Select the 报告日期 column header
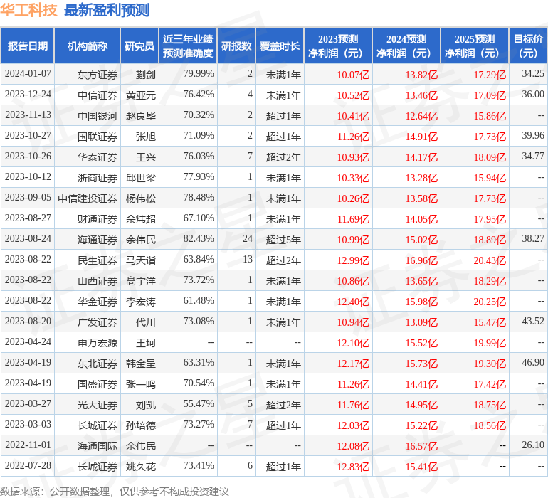 tap(28, 46)
